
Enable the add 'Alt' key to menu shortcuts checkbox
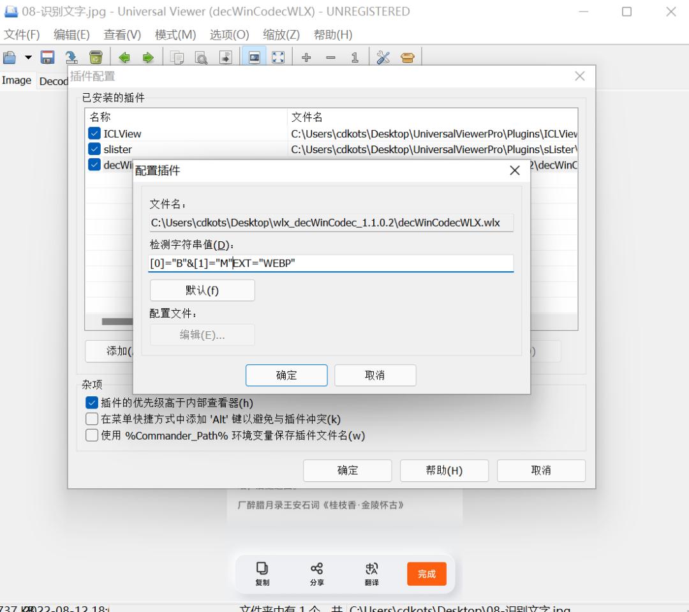point(91,419)
